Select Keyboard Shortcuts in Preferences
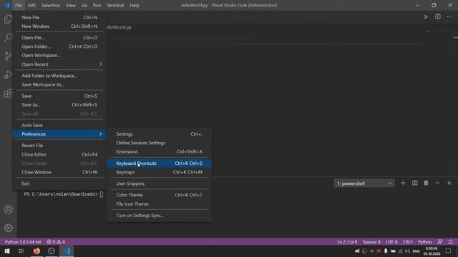 click(x=159, y=163)
